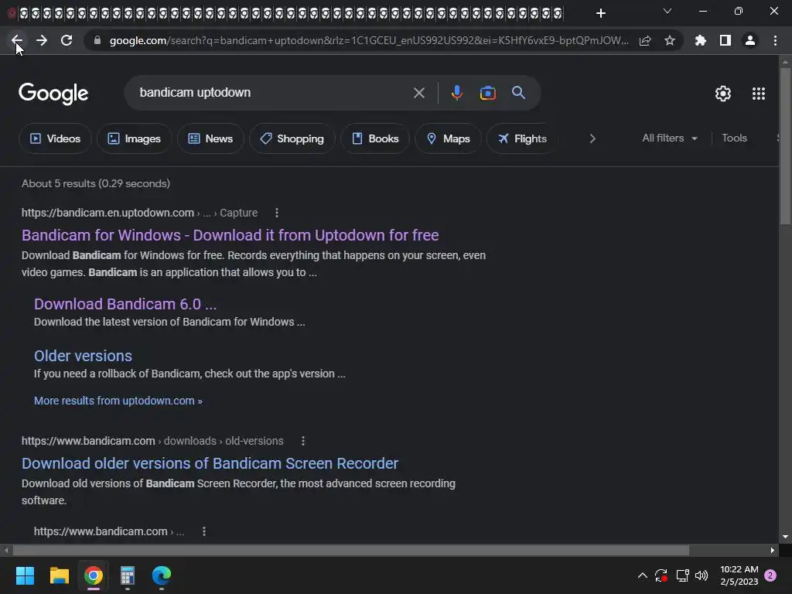Open the Chrome extensions puzzle icon
Viewport: 792px width, 594px height.
tap(701, 40)
